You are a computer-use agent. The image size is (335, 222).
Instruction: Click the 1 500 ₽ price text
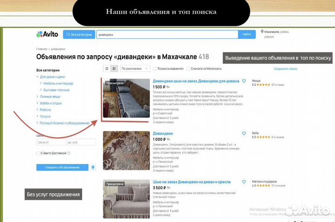click(159, 87)
